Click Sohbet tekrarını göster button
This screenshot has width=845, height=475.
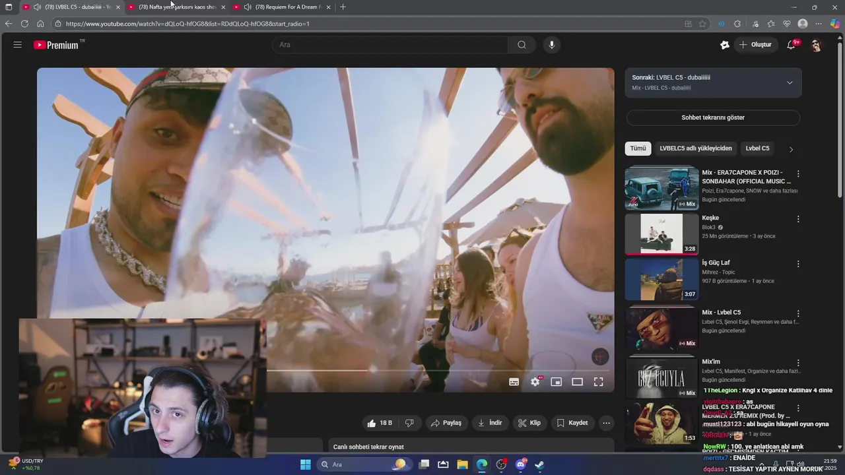coord(713,117)
